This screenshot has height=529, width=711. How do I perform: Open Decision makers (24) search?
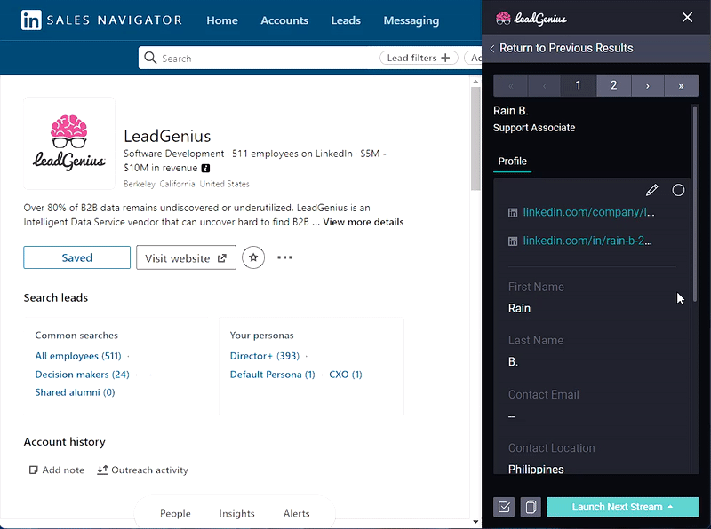click(82, 375)
